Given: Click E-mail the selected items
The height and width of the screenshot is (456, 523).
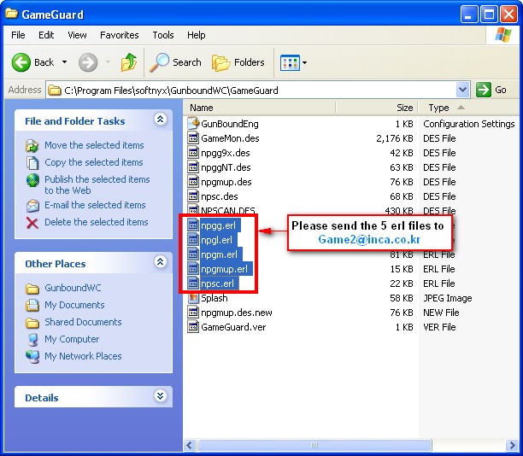Looking at the screenshot, I should point(95,205).
